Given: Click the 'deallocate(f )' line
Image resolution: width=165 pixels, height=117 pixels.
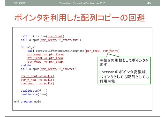Looking at the screenshot, I should tap(34, 91).
